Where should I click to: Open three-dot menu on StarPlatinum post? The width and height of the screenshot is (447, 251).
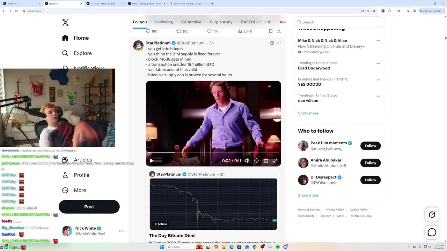[x=279, y=43]
